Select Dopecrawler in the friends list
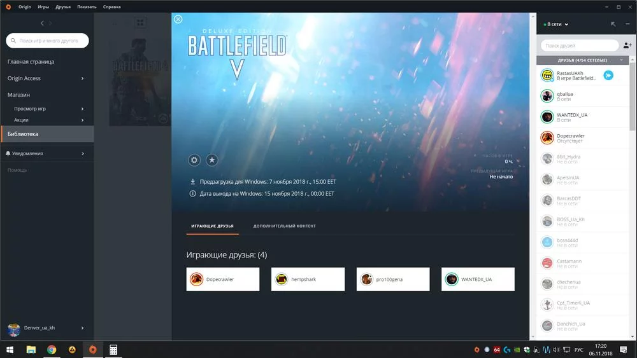The width and height of the screenshot is (637, 358). click(x=583, y=138)
